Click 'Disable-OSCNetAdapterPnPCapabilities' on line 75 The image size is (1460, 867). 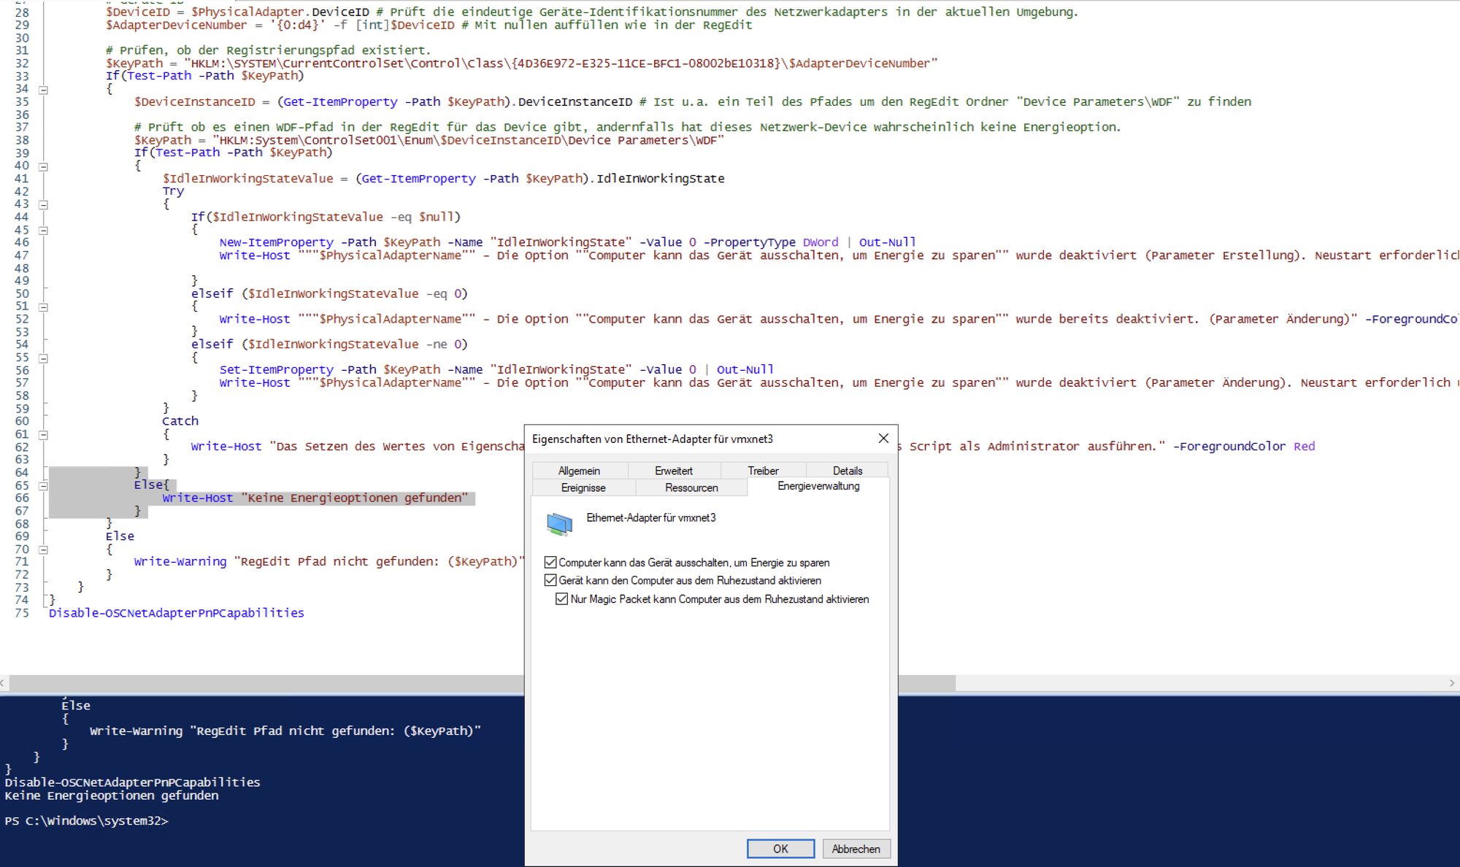177,613
